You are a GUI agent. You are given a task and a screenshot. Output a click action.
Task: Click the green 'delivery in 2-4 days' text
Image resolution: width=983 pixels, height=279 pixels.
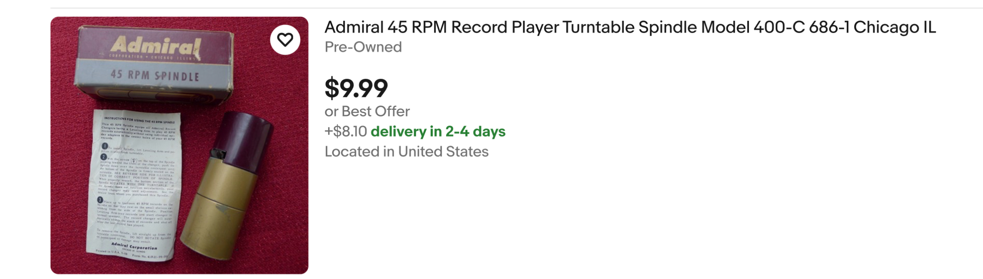[438, 131]
